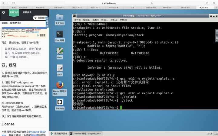The height and width of the screenshot is (136, 218).
Task: Click the "Breakpoint 1 at 0x80484e8" line
Action: tap(117, 28)
